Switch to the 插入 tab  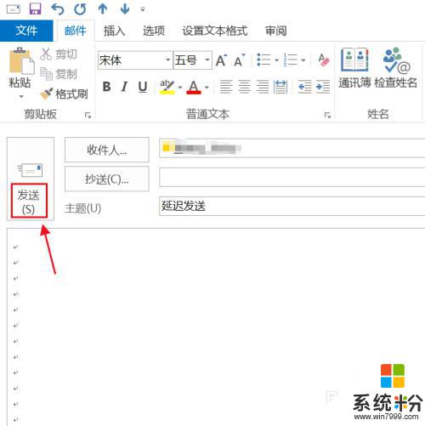pos(114,31)
